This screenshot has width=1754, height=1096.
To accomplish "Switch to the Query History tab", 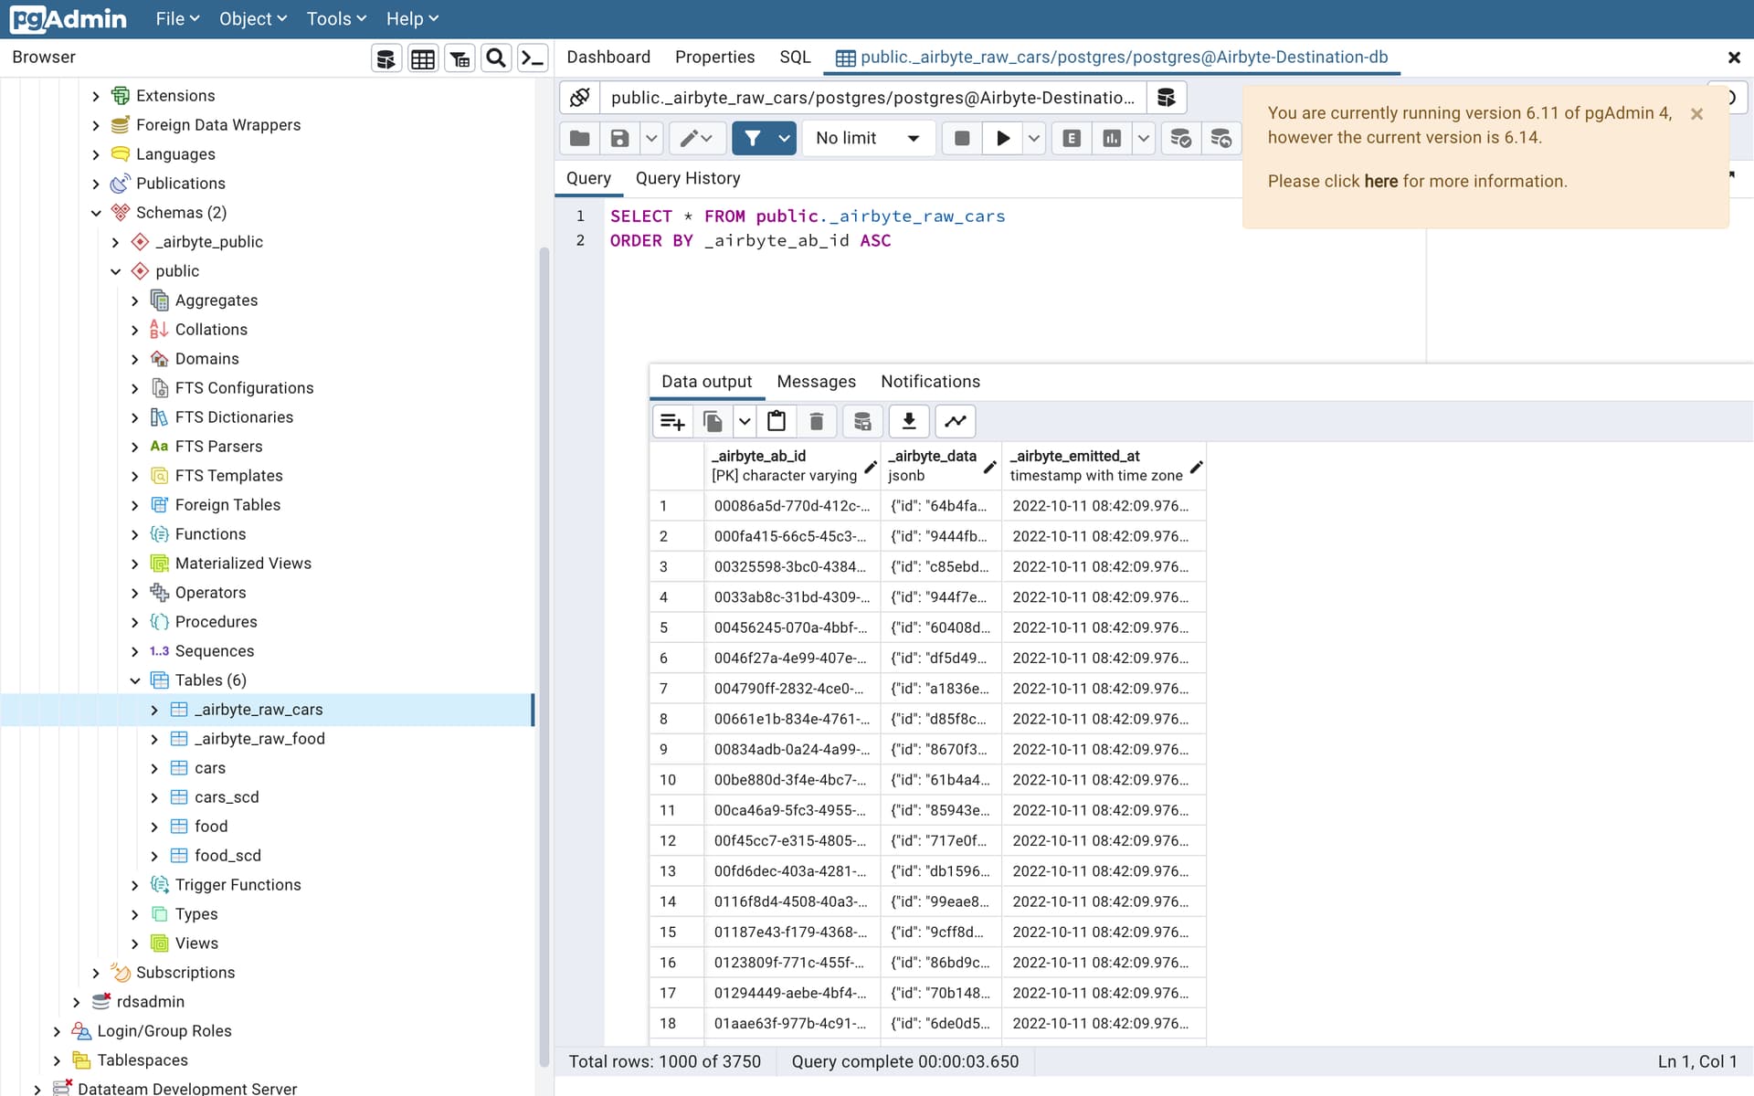I will pyautogui.click(x=687, y=178).
